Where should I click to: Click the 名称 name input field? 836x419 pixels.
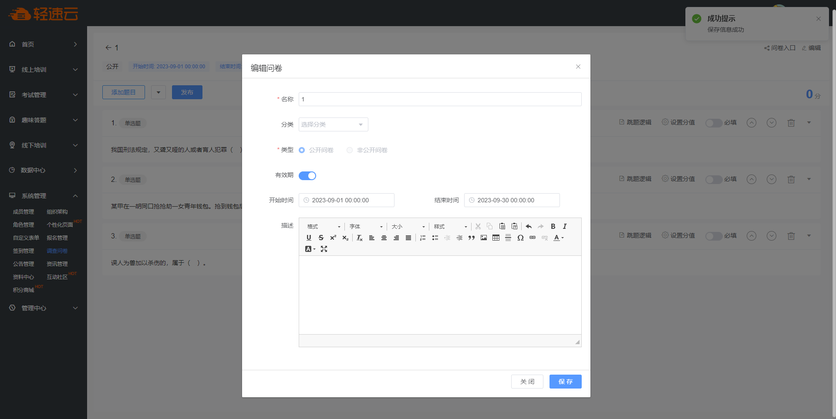[x=440, y=99]
